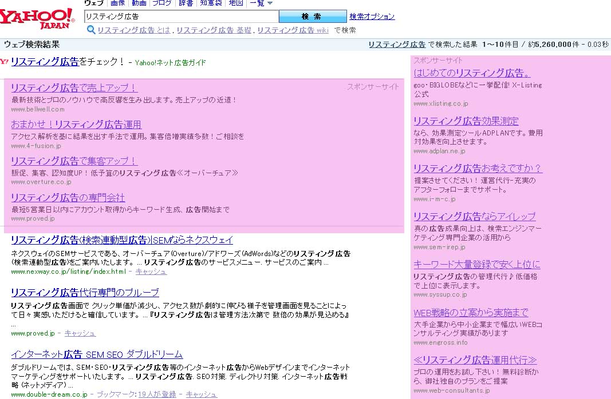The image size is (611, 399).
Task: Open sidebar ad リスティング広告ならアイレップ
Action: tap(475, 216)
